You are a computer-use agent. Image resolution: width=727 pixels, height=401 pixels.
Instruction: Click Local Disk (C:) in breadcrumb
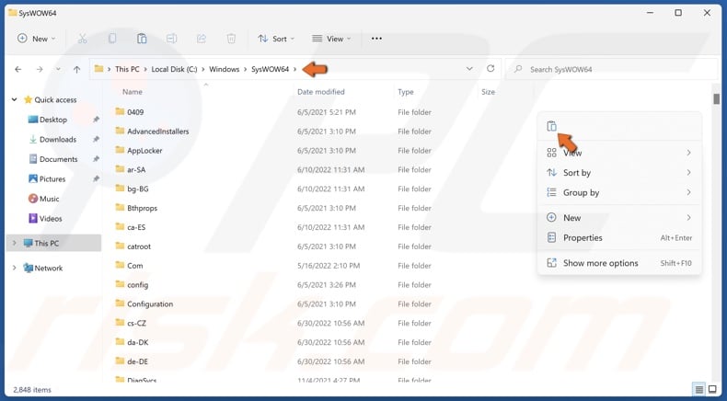[174, 69]
